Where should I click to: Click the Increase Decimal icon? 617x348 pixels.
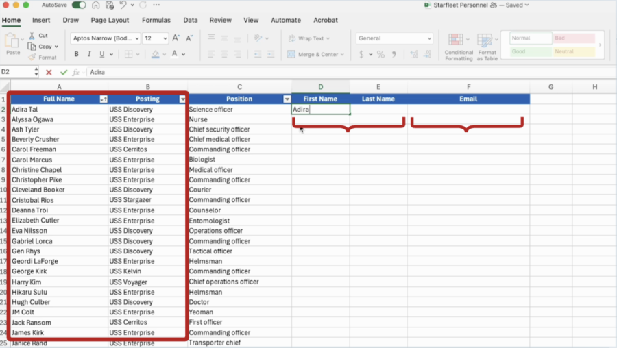(414, 54)
